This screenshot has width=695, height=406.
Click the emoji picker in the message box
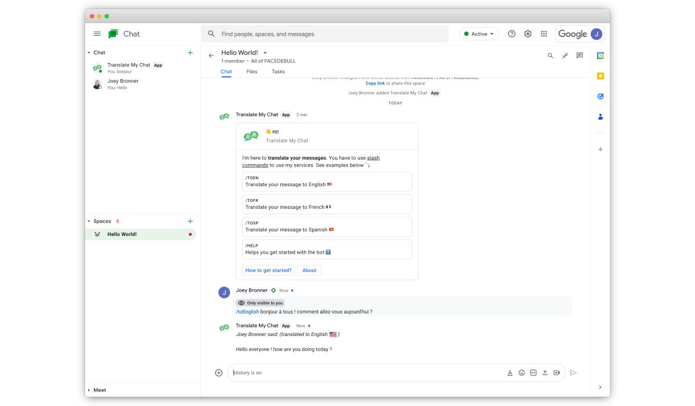point(521,373)
